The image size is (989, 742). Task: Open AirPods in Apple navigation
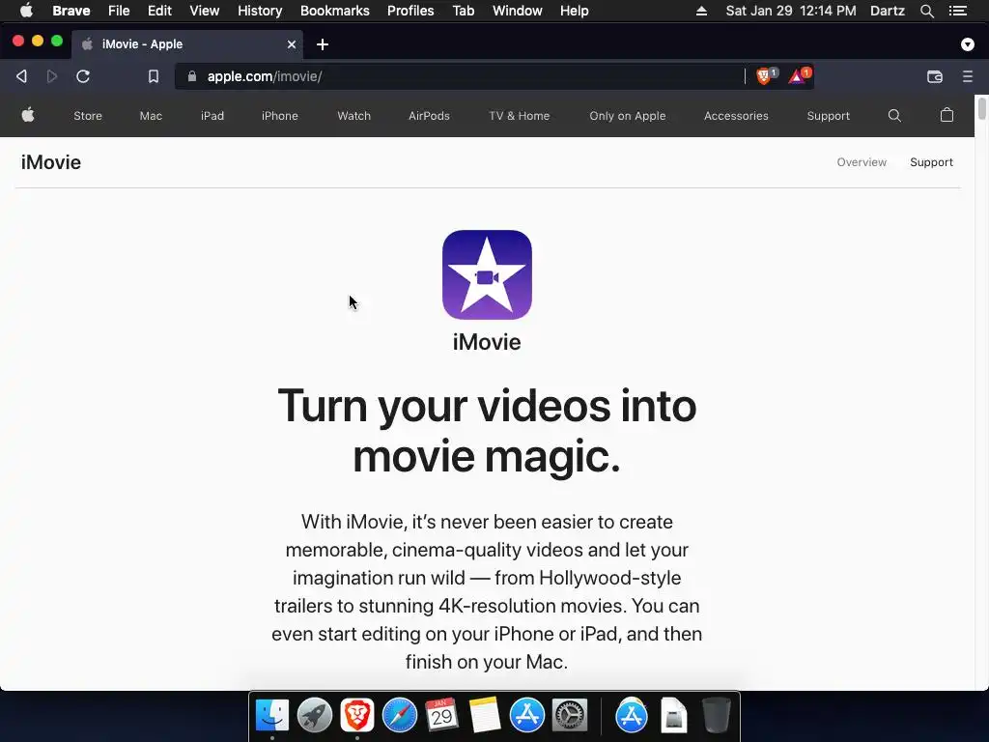429,116
